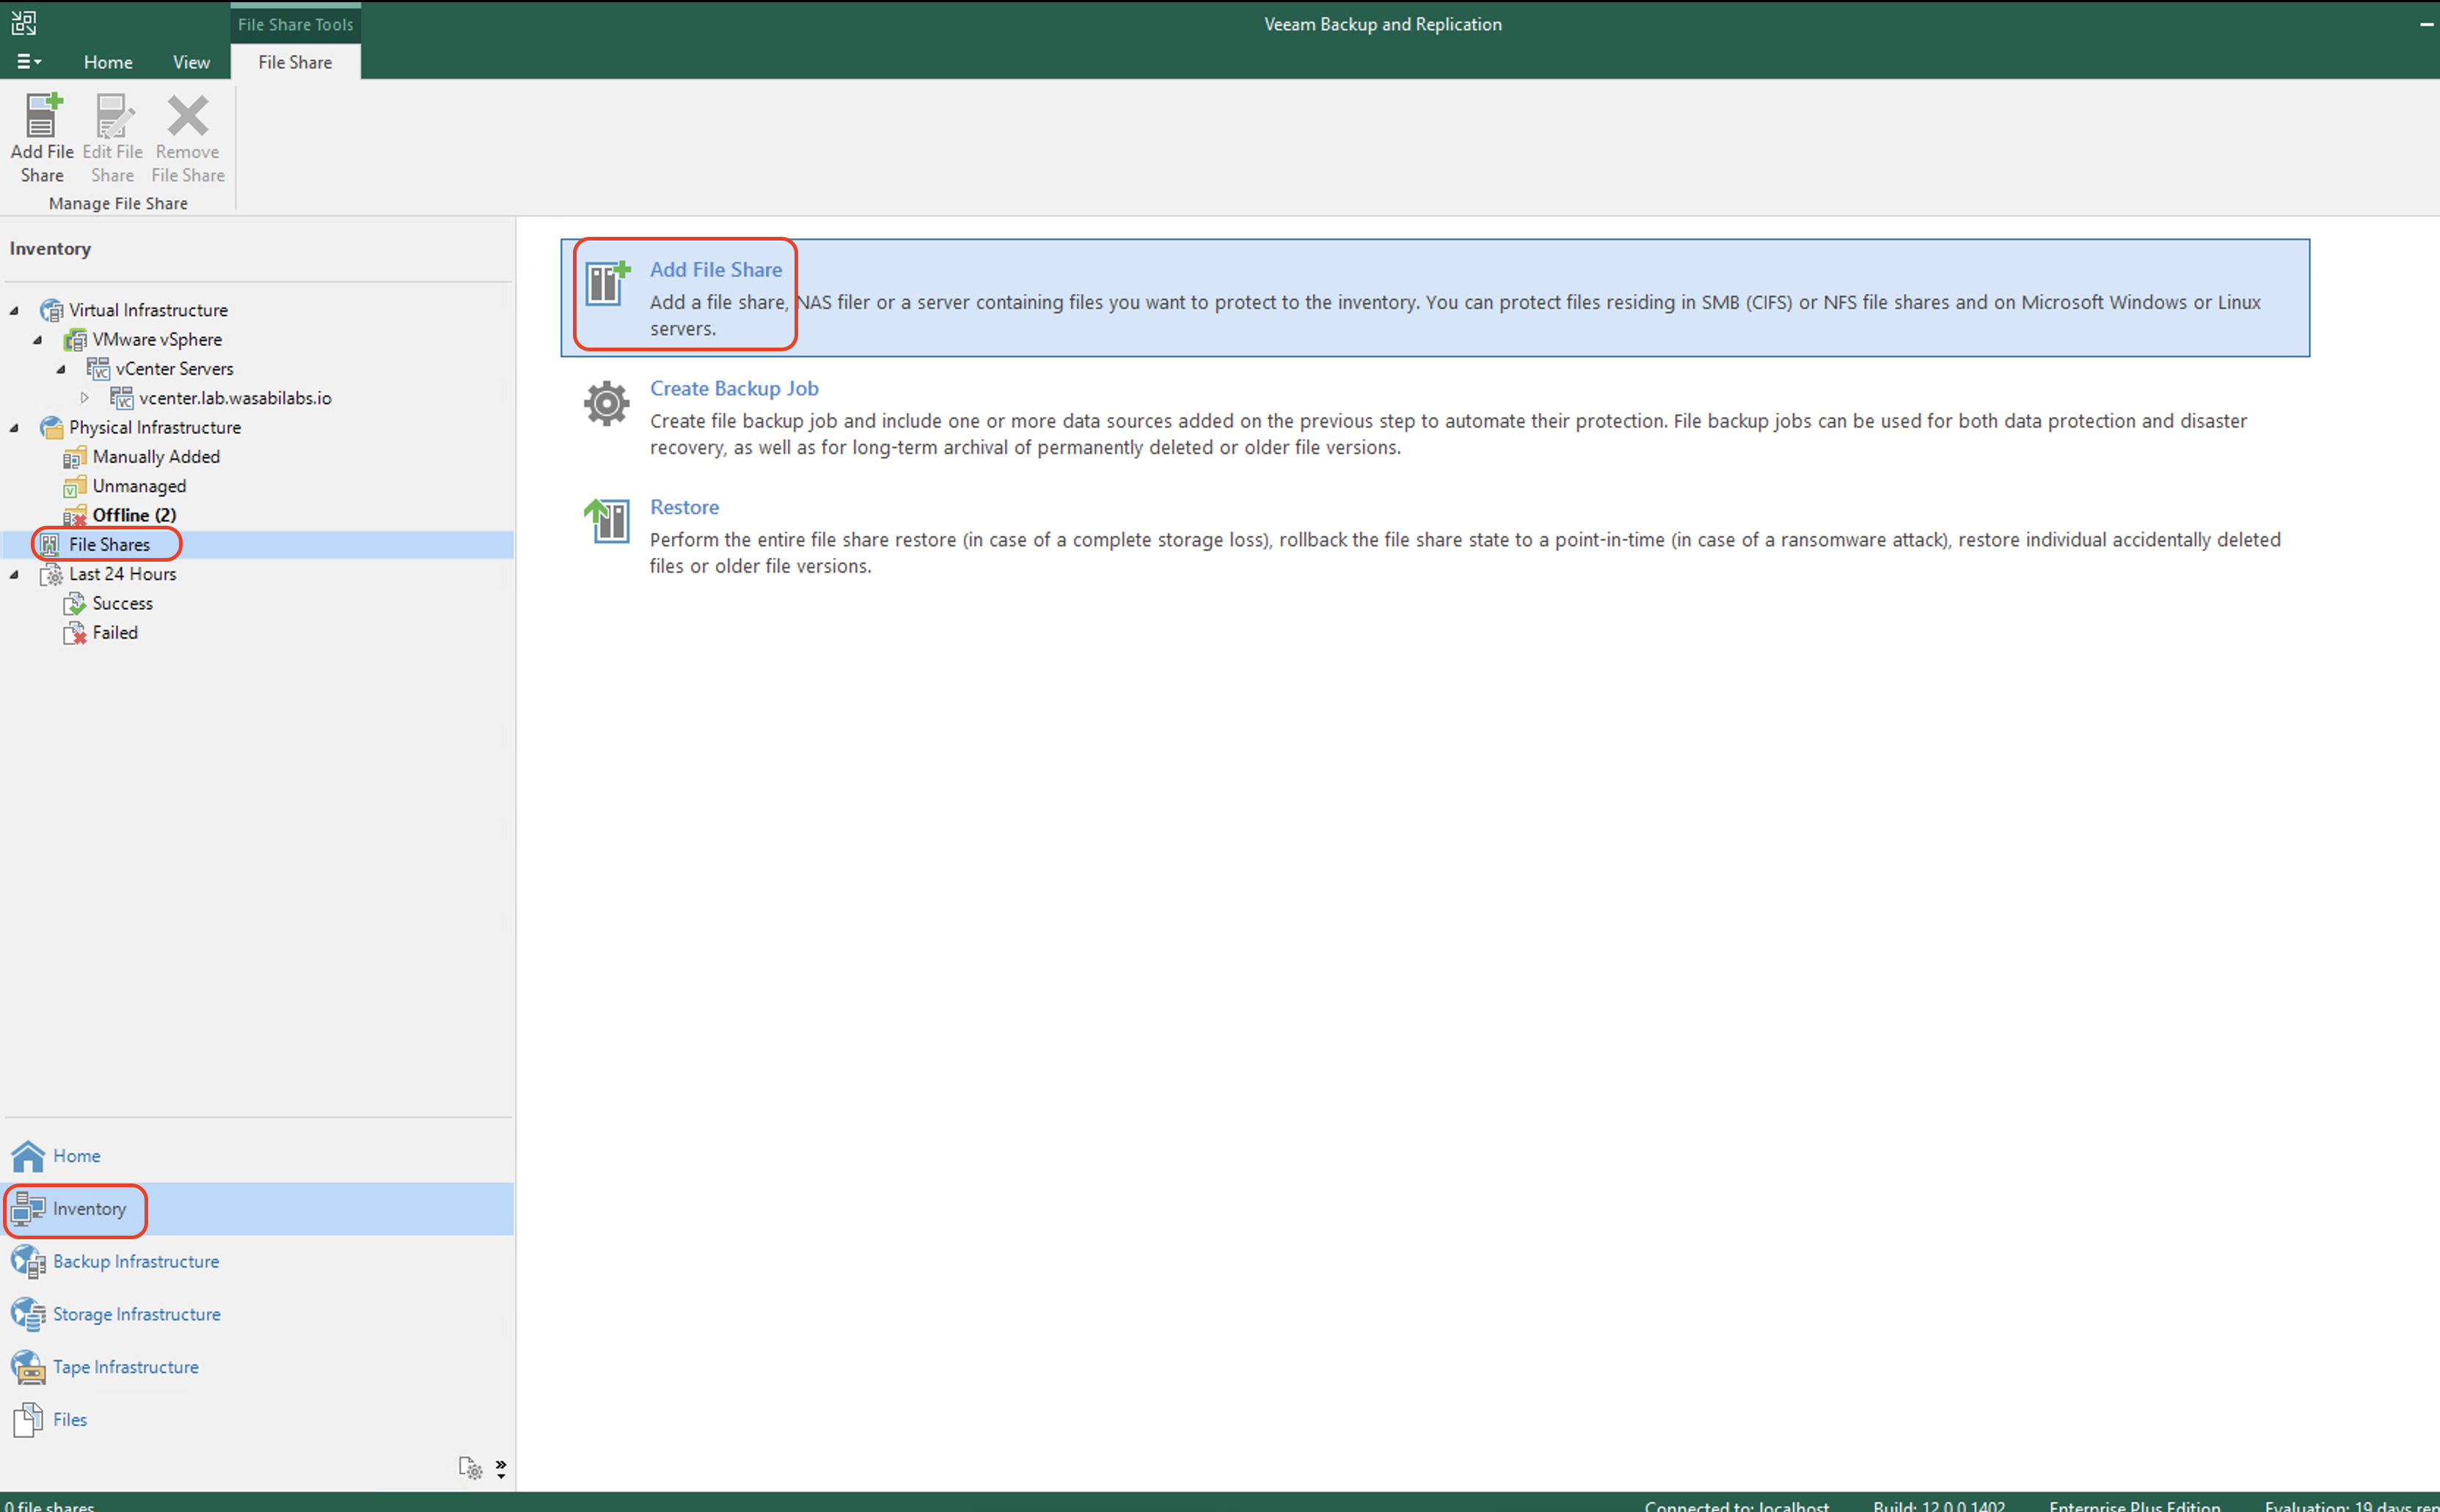Click the Failed status icon
Screen dimensions: 2440x1512
[75, 633]
